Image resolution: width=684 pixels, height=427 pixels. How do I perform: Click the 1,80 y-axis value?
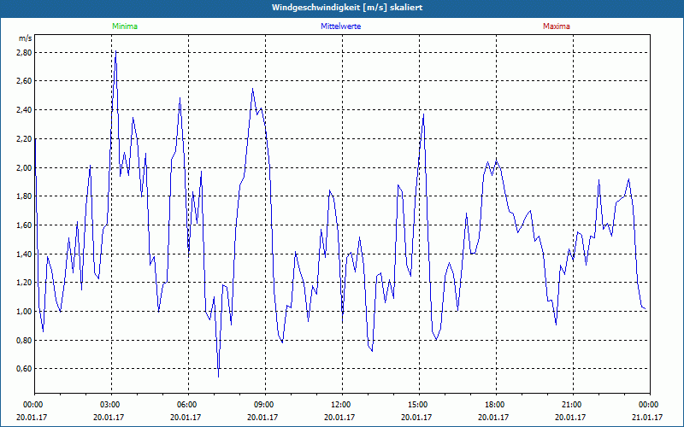(x=25, y=196)
